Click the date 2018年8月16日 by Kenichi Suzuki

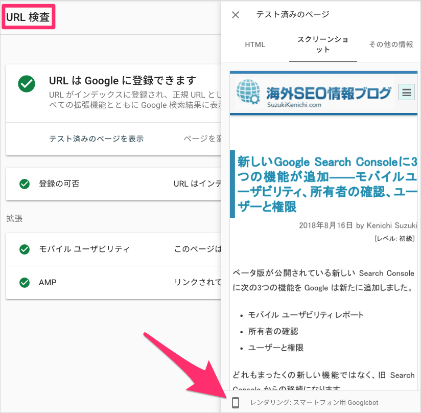[358, 225]
